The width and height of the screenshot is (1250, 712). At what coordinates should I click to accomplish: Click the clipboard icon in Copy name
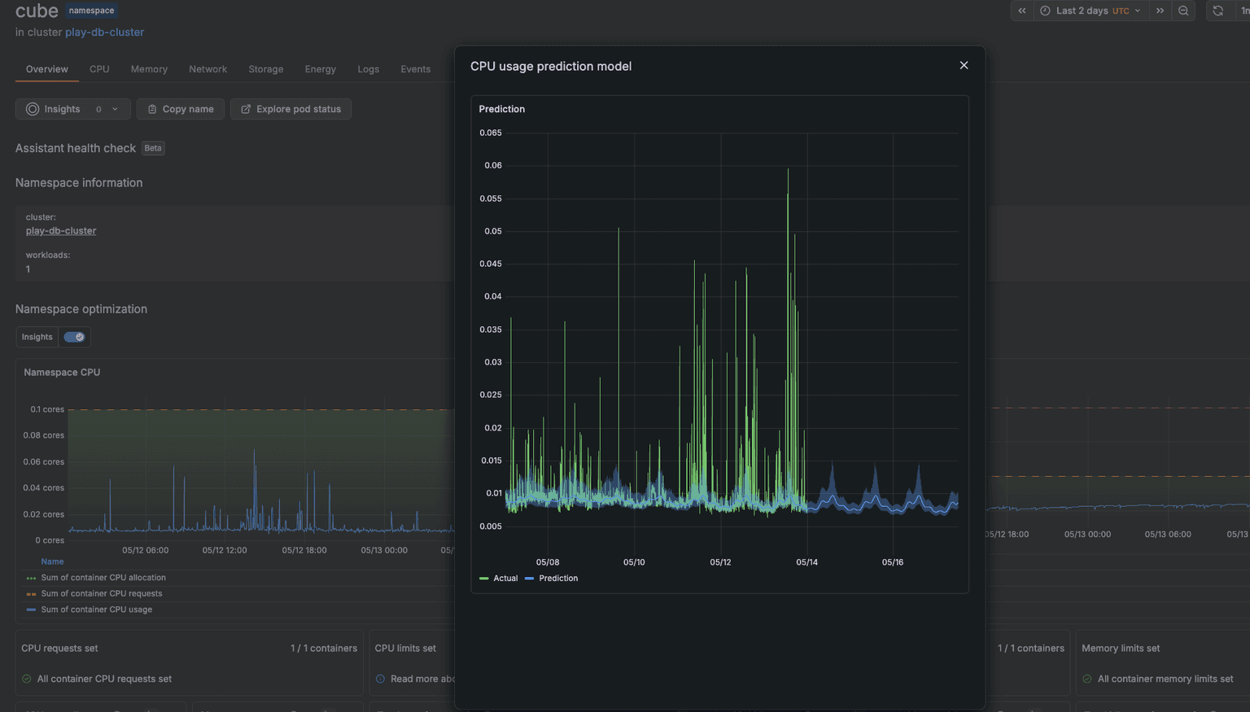[152, 109]
